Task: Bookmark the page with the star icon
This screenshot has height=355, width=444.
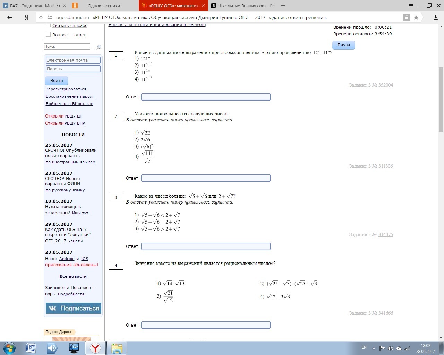Action: (416, 17)
